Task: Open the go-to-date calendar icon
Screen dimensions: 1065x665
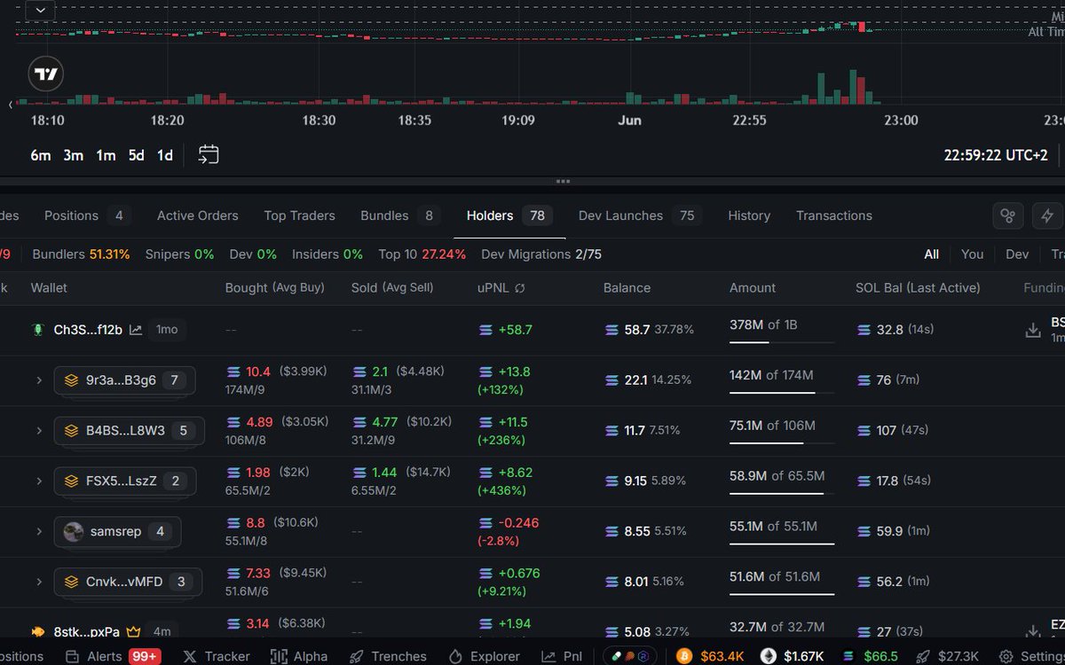Action: (209, 155)
